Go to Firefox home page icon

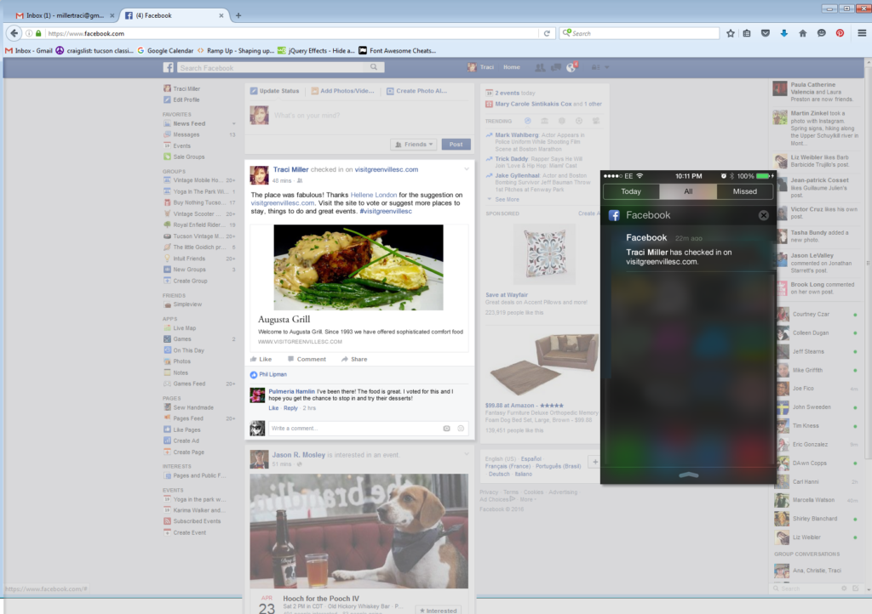pos(802,33)
